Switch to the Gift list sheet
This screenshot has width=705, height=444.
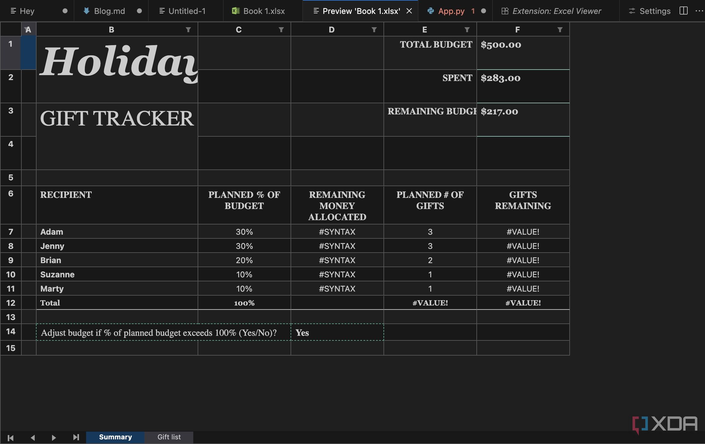(x=169, y=437)
